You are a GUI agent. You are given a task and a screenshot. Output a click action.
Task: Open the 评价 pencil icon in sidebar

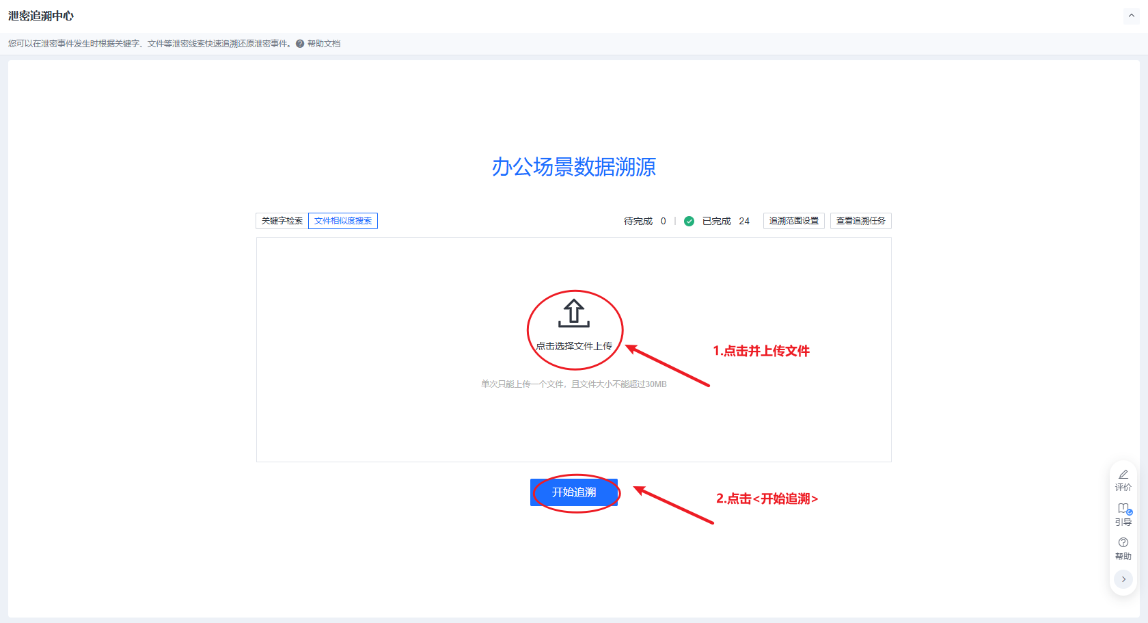tap(1123, 475)
